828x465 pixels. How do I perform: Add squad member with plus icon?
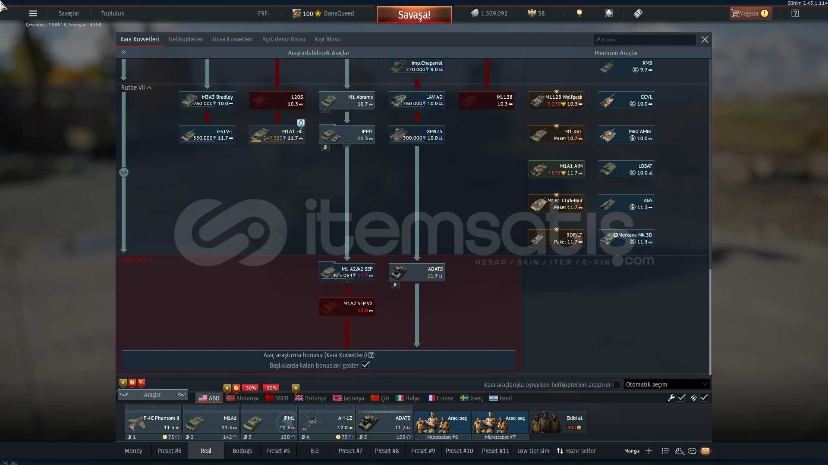pyautogui.click(x=649, y=451)
